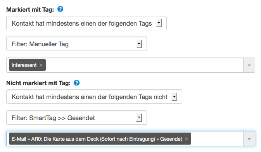Open help icon beside Nicht markiert mit Tag
261x152 pixels.
point(76,82)
